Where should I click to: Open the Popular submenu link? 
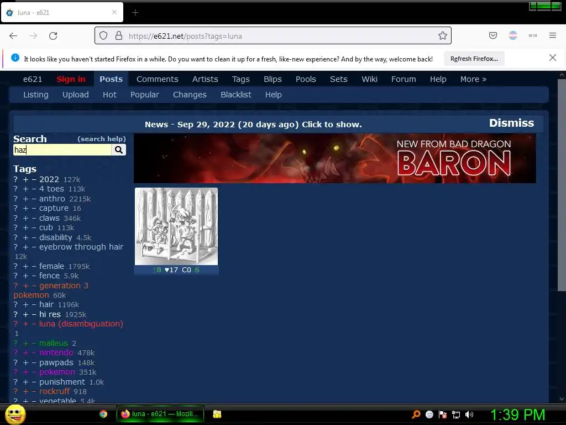coord(145,95)
